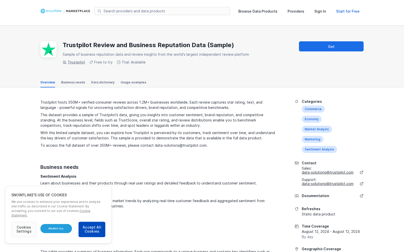Click the clock icon by Trial: Available
The width and height of the screenshot is (404, 252).
click(119, 62)
